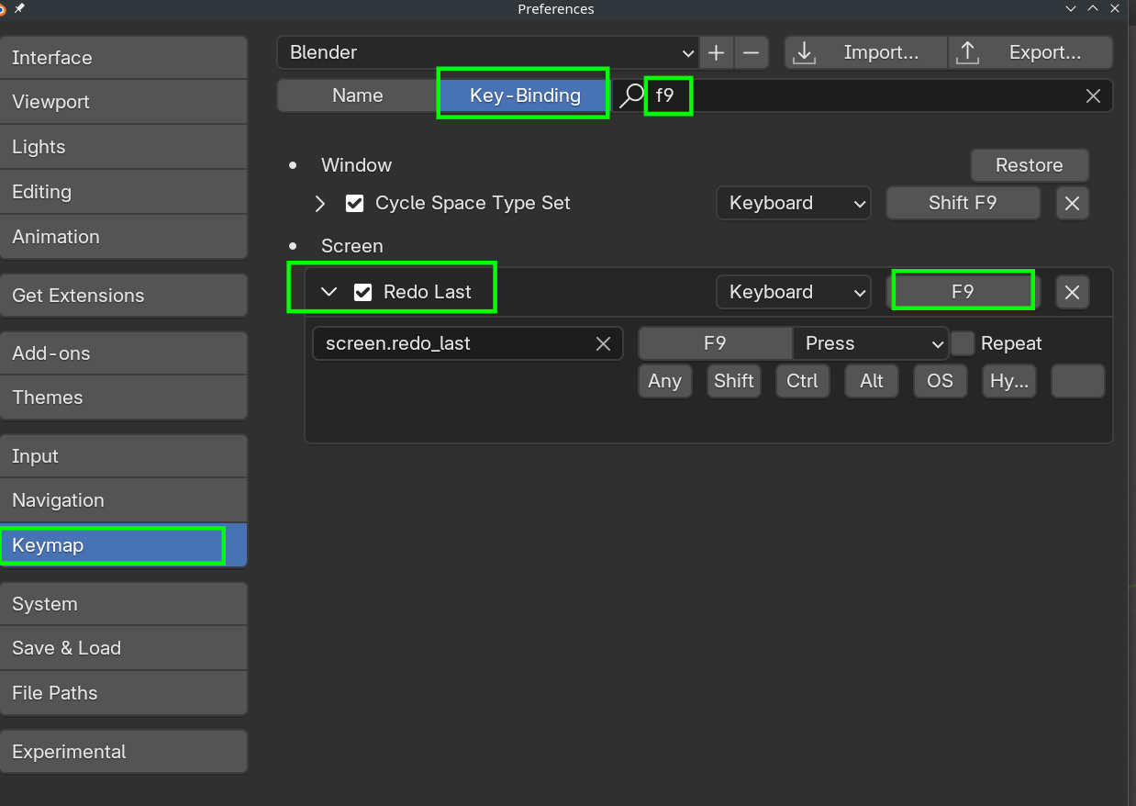The height and width of the screenshot is (806, 1136).
Task: Switch search filter to Name
Action: point(358,95)
